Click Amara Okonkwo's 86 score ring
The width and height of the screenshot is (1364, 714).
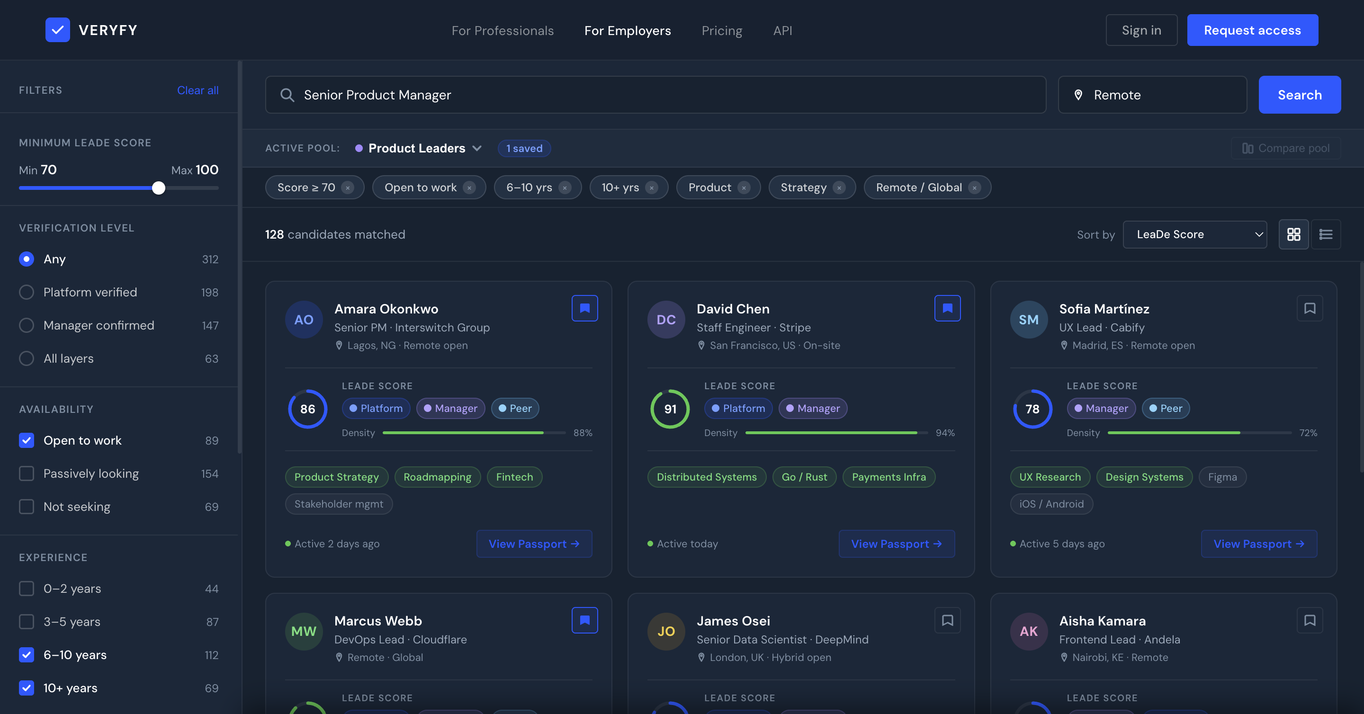[x=308, y=409]
